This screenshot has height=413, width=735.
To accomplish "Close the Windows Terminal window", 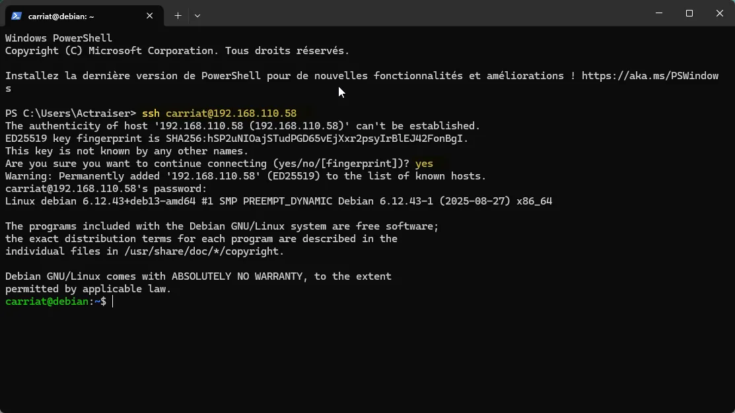I will tap(720, 13).
